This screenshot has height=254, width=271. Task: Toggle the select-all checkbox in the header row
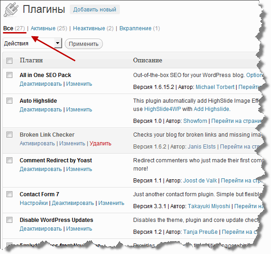pyautogui.click(x=9, y=61)
